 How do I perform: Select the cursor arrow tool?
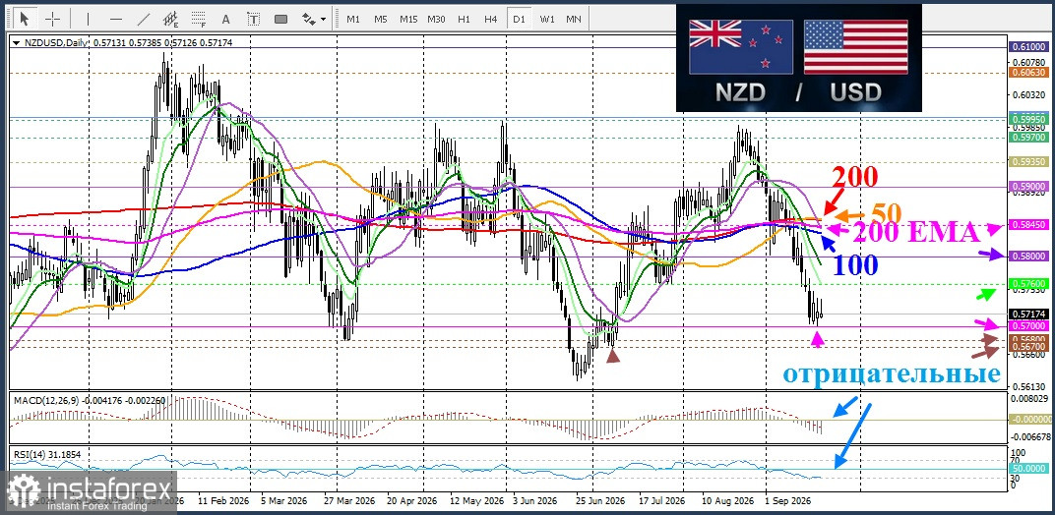[x=25, y=18]
